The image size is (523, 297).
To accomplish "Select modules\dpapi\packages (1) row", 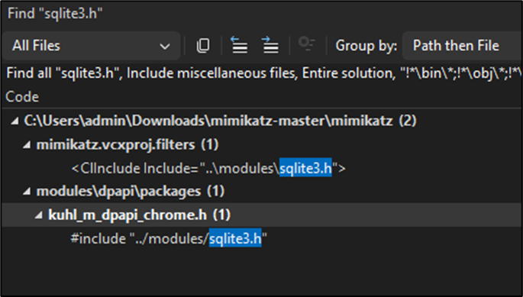I will (262, 192).
